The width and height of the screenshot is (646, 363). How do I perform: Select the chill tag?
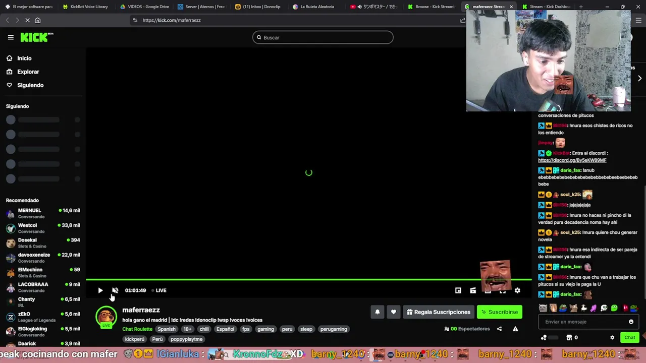[204, 329]
